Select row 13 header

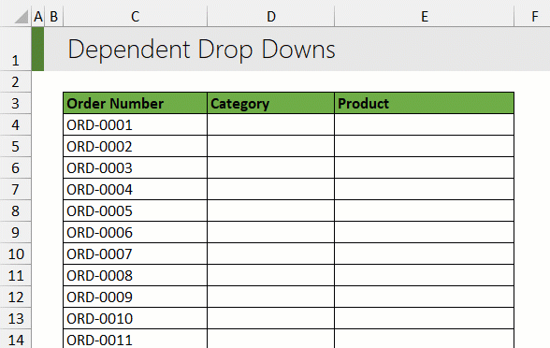coord(15,318)
